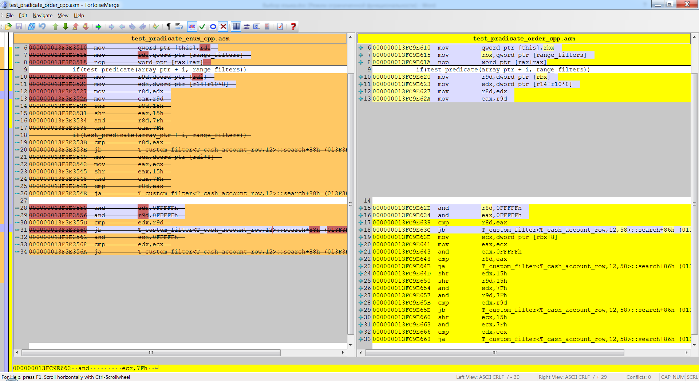Click the Save floppy disk icon

(19, 26)
